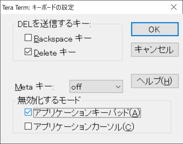Click the アプリケーションカーソル(C) label text

pyautogui.click(x=84, y=127)
